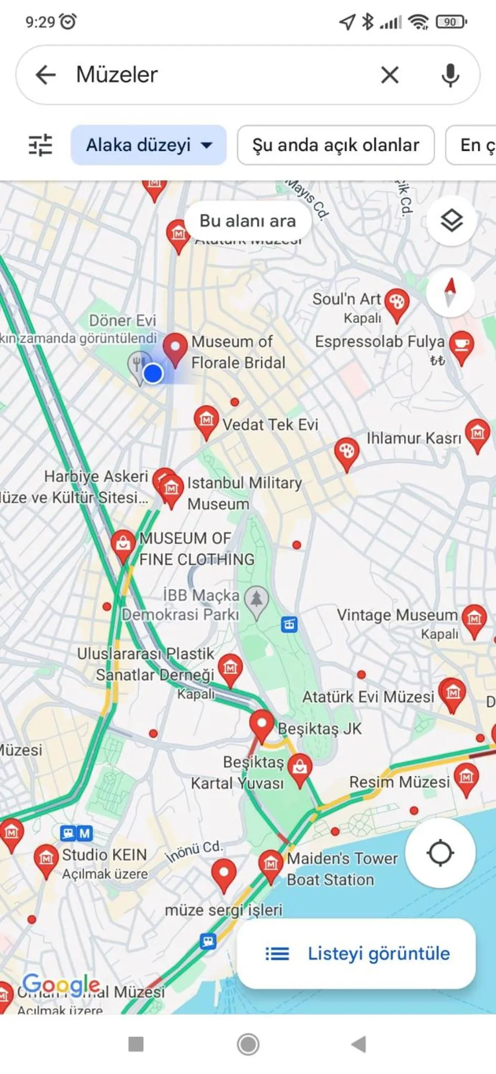This screenshot has height=1074, width=496.
Task: Reset map orientation with compass
Action: (450, 293)
